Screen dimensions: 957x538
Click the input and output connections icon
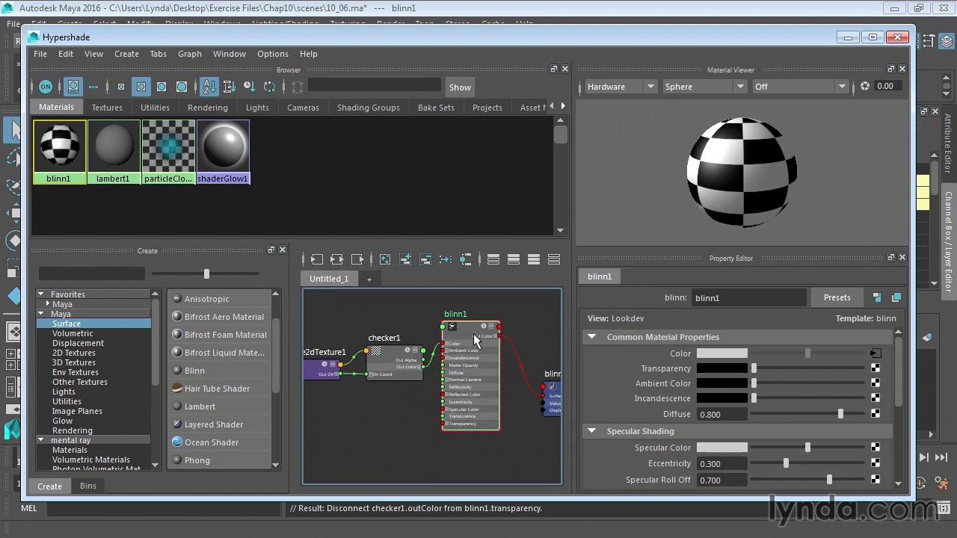[x=337, y=259]
